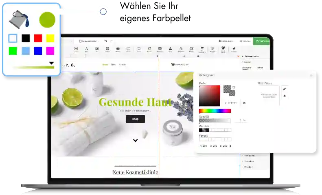Click the image element toolbar icon
This screenshot has height=195, width=322.
(97, 49)
